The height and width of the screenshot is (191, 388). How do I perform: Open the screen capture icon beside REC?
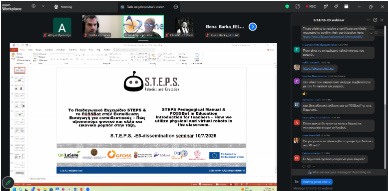pos(298,6)
